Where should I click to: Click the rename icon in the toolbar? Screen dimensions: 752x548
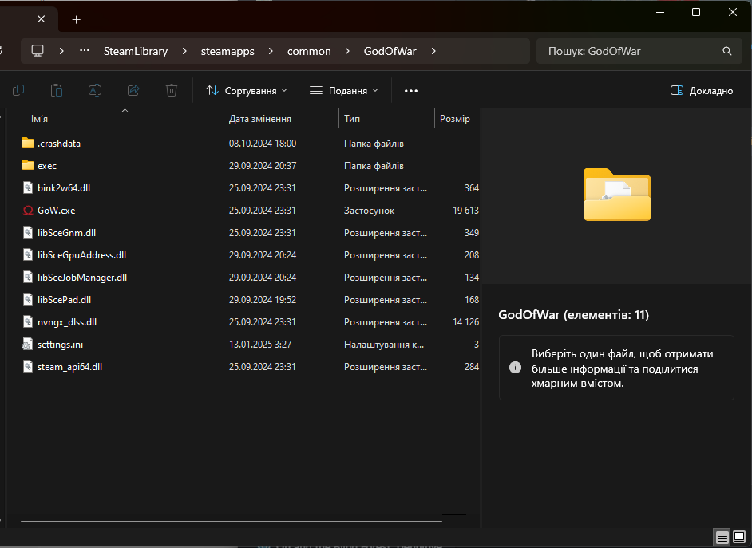tap(95, 90)
